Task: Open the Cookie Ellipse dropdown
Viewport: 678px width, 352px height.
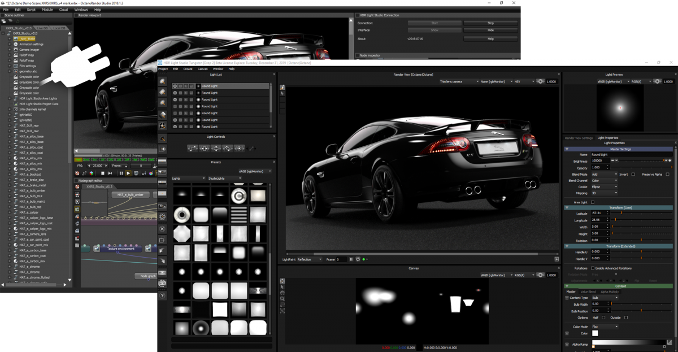Action: (605, 187)
